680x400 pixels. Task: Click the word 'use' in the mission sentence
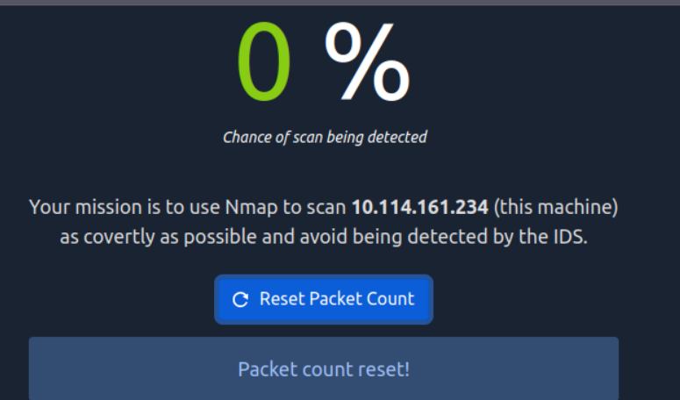[206, 208]
